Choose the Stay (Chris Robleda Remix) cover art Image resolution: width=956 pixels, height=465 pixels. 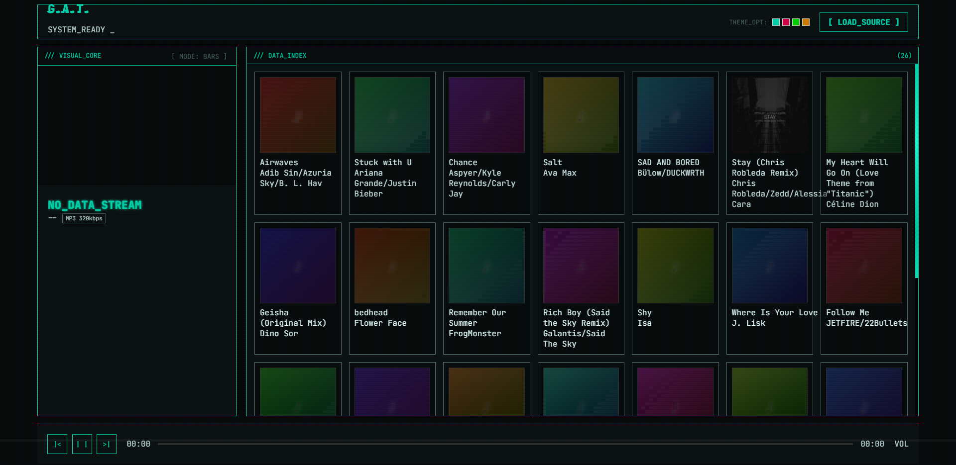click(769, 115)
